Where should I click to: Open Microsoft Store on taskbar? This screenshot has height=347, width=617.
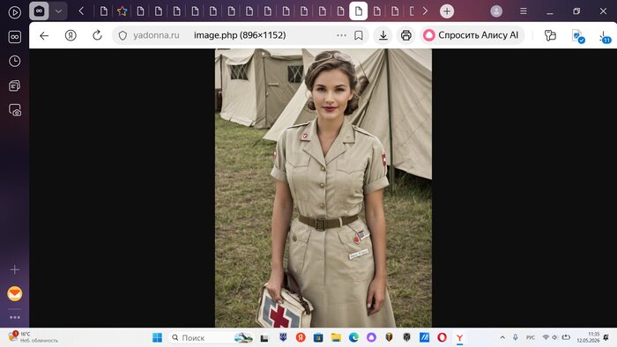coord(318,337)
